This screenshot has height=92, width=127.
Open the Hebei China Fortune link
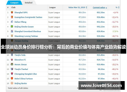(x=24, y=79)
